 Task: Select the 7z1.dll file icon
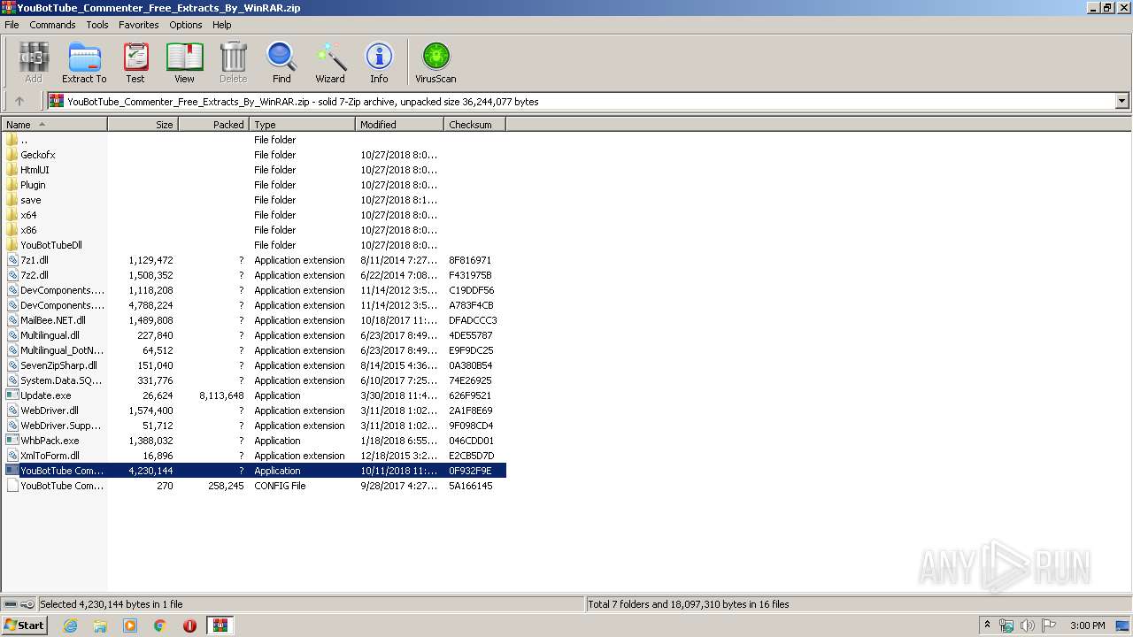pyautogui.click(x=12, y=260)
